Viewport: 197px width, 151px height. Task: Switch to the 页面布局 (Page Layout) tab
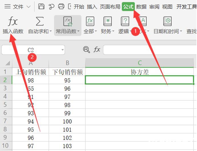(110, 7)
